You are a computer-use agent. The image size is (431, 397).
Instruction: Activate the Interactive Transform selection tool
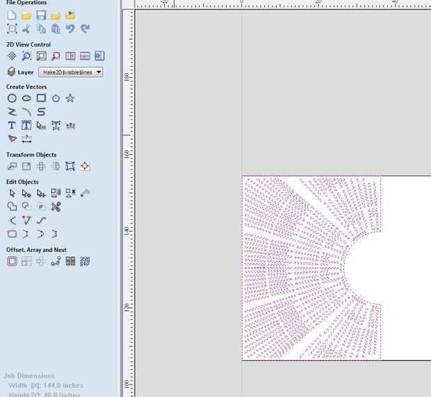[x=41, y=194]
